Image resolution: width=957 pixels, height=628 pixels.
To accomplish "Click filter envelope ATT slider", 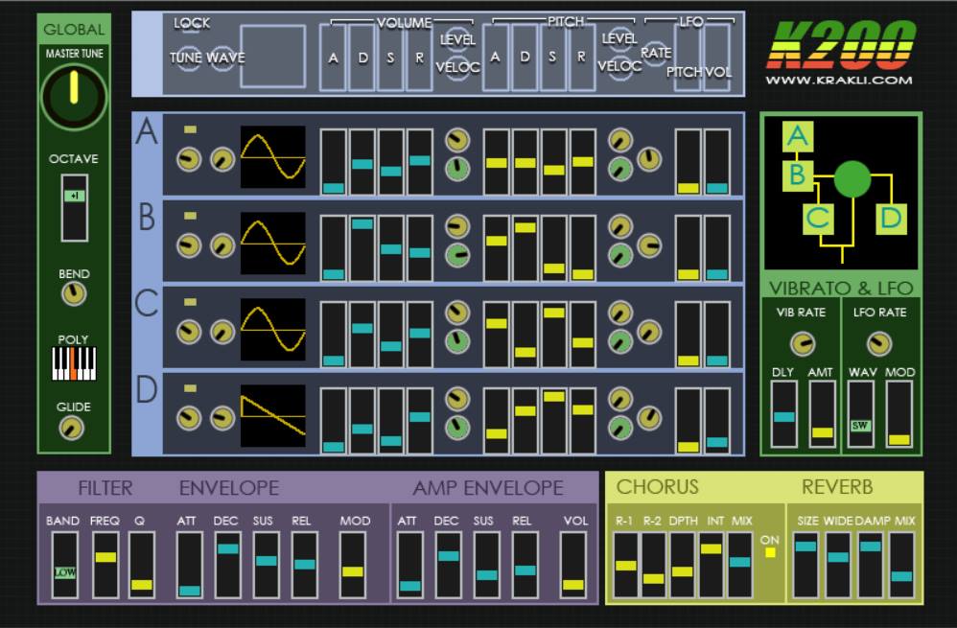I will [189, 565].
